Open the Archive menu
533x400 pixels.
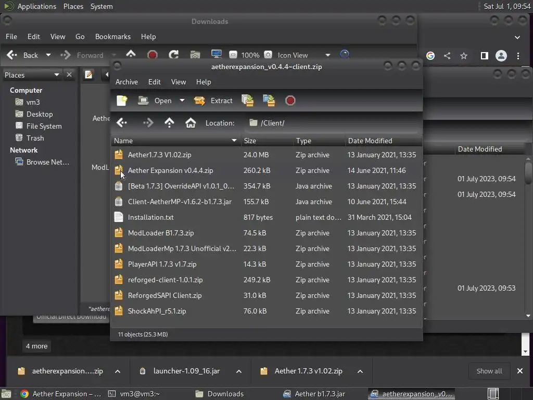126,82
